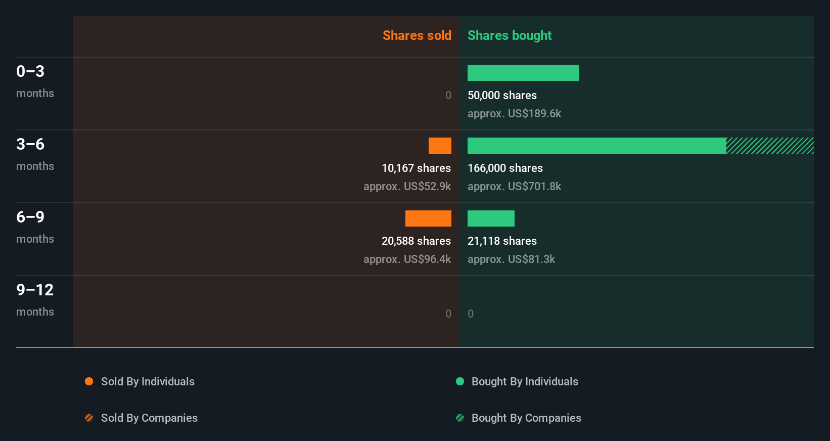
Task: Click the bought zero in 9–12 months row
Action: point(471,314)
